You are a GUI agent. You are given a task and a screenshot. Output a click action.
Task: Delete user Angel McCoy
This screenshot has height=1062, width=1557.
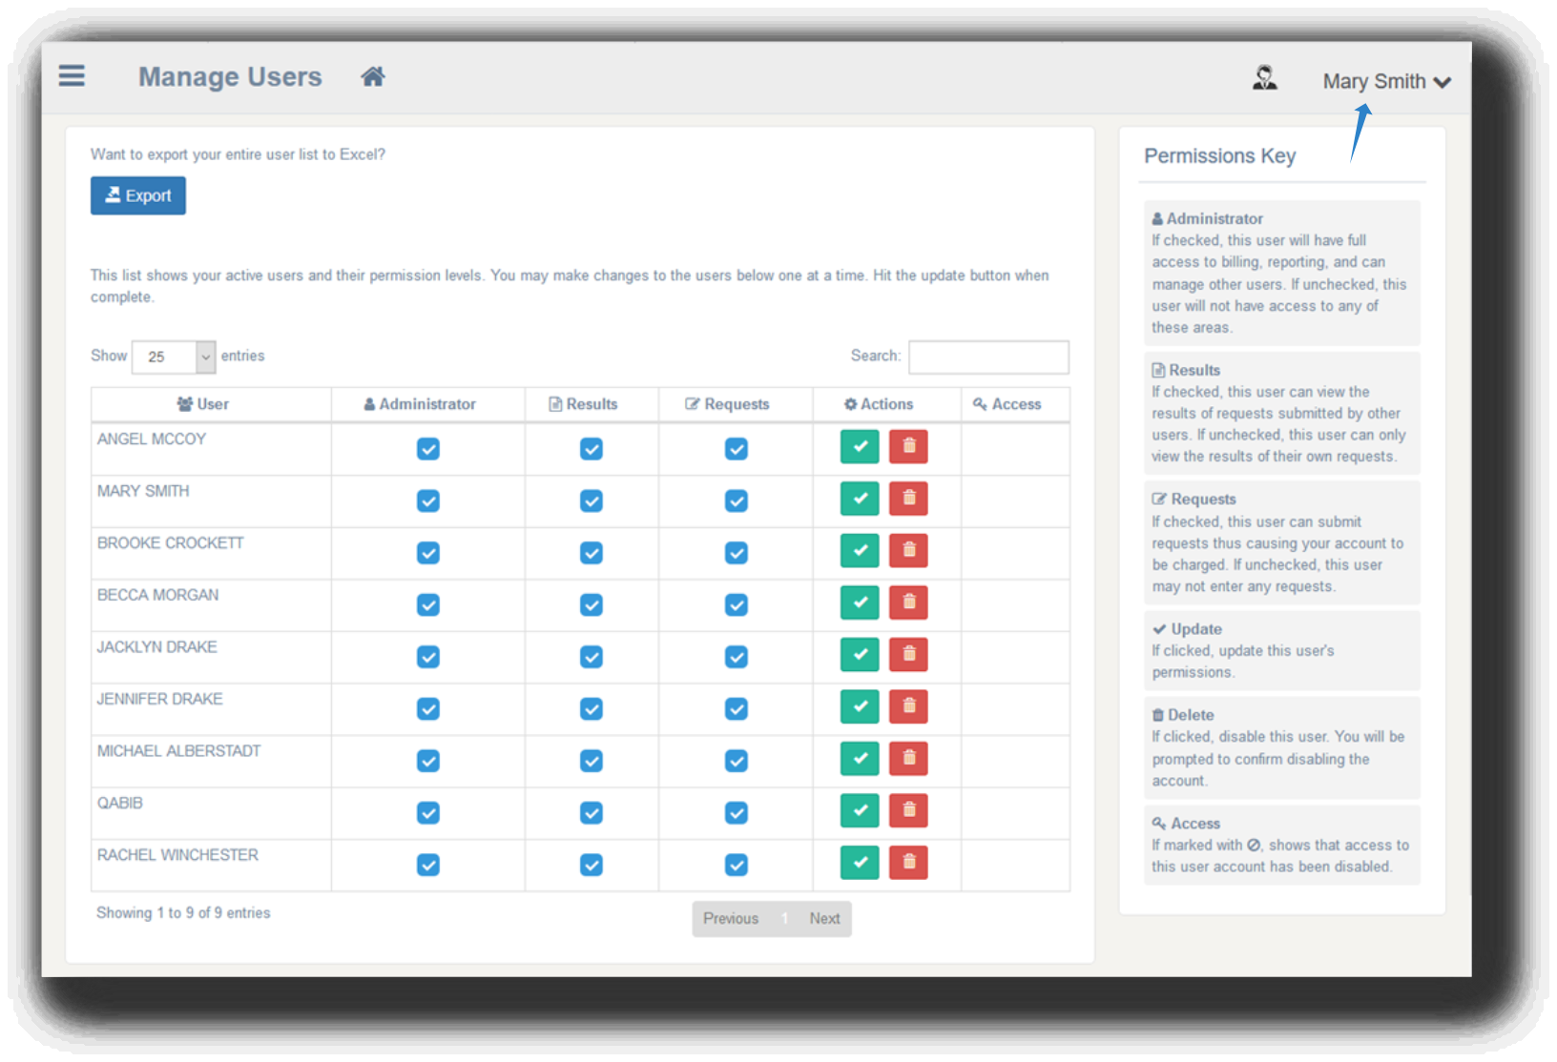[908, 446]
